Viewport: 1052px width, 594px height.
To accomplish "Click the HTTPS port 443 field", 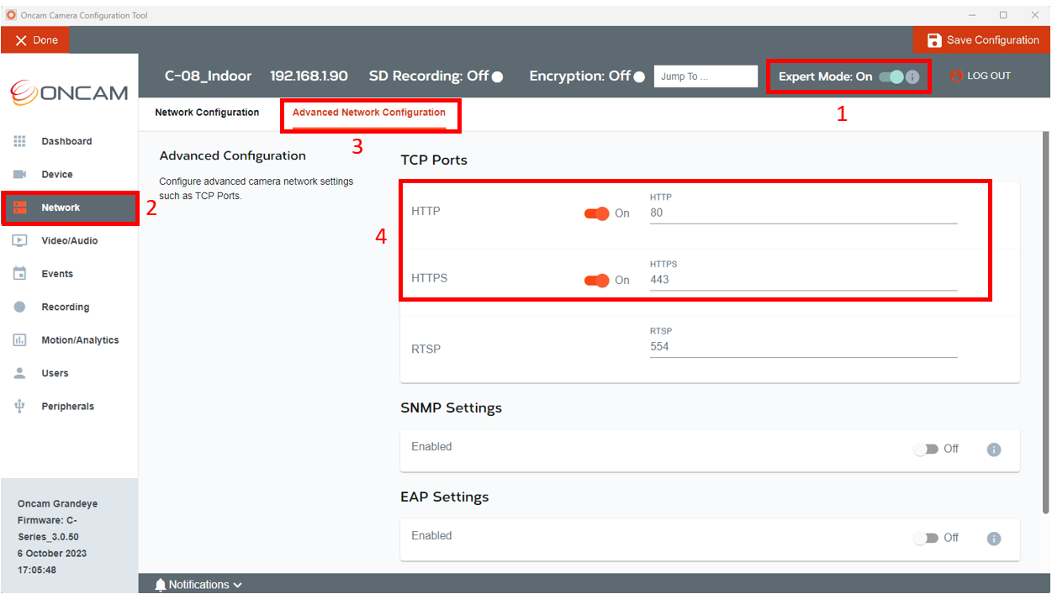I will (803, 280).
